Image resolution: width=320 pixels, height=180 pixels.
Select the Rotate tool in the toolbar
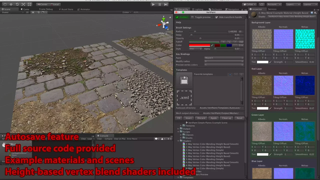[17, 4]
